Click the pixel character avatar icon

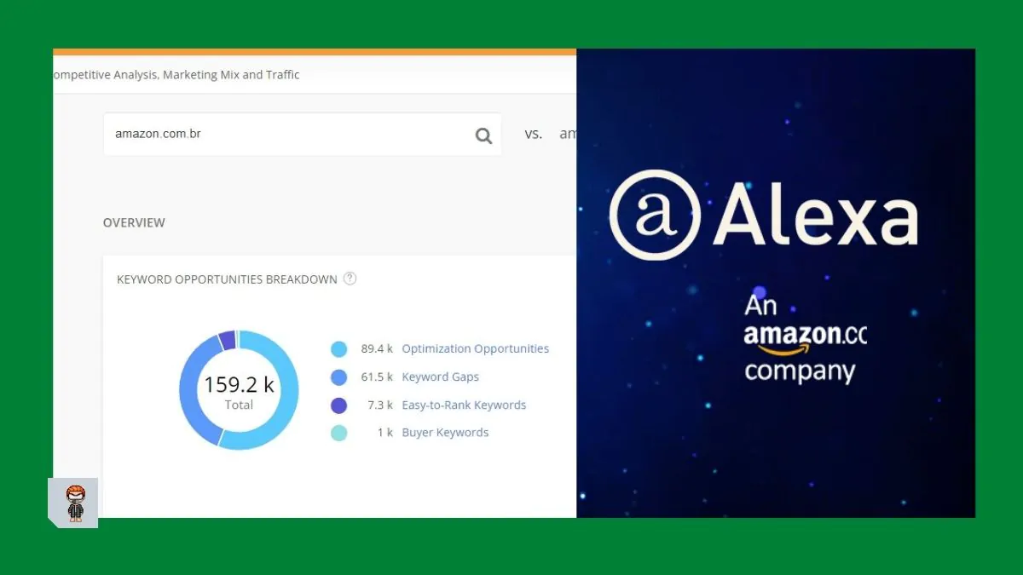coord(76,503)
